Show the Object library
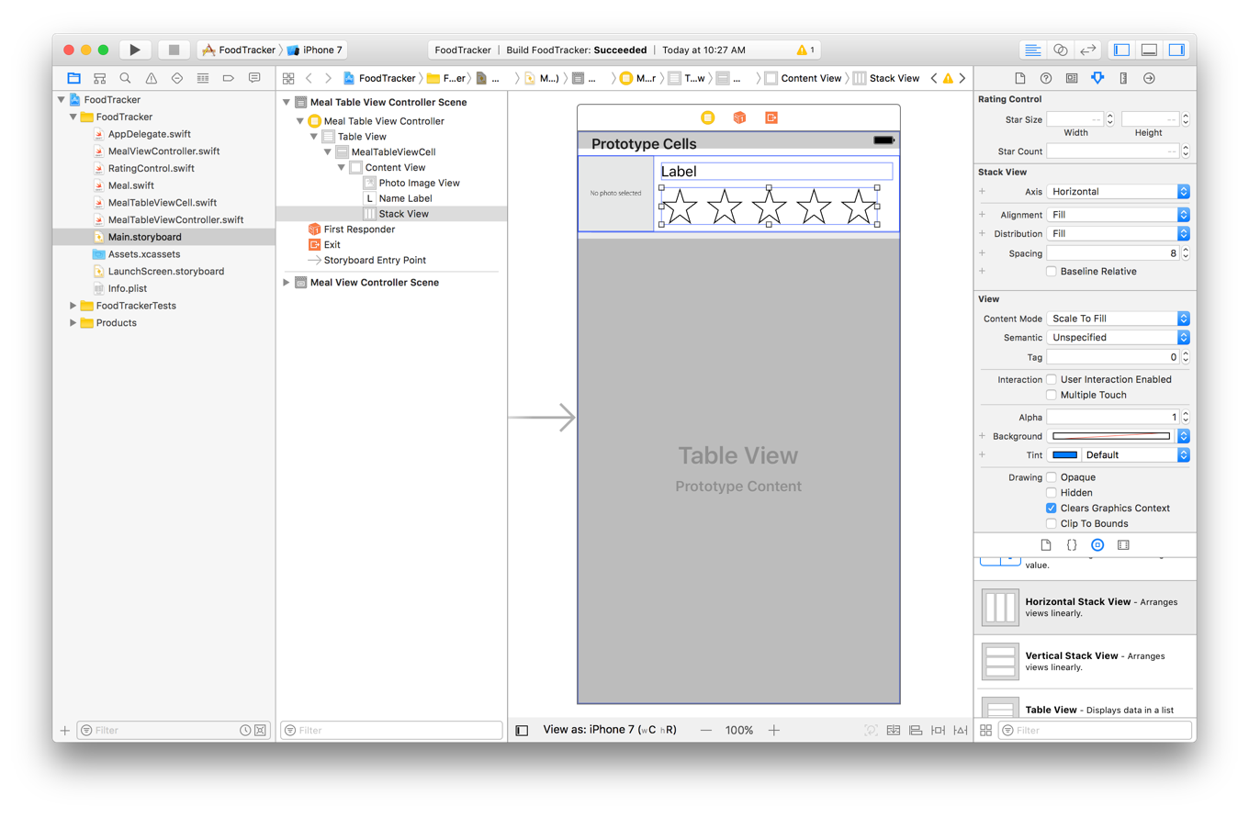1249x817 pixels. pyautogui.click(x=1097, y=545)
